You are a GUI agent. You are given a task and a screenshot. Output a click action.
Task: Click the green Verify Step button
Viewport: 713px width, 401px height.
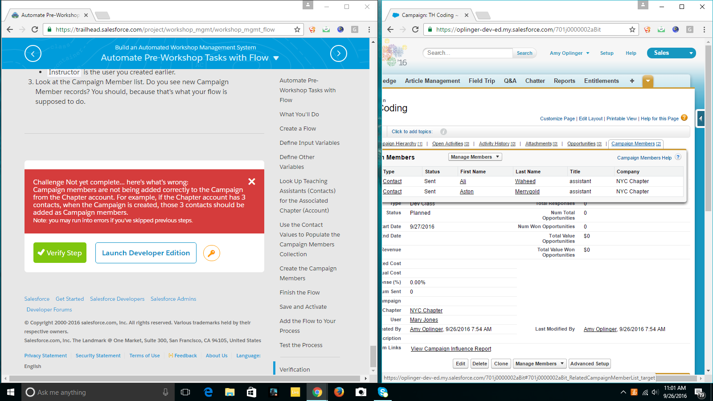(60, 253)
